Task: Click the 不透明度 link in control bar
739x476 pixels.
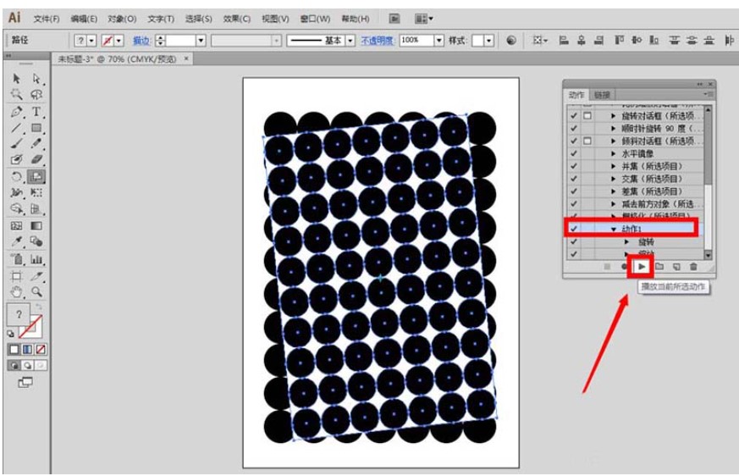Action: (x=377, y=41)
